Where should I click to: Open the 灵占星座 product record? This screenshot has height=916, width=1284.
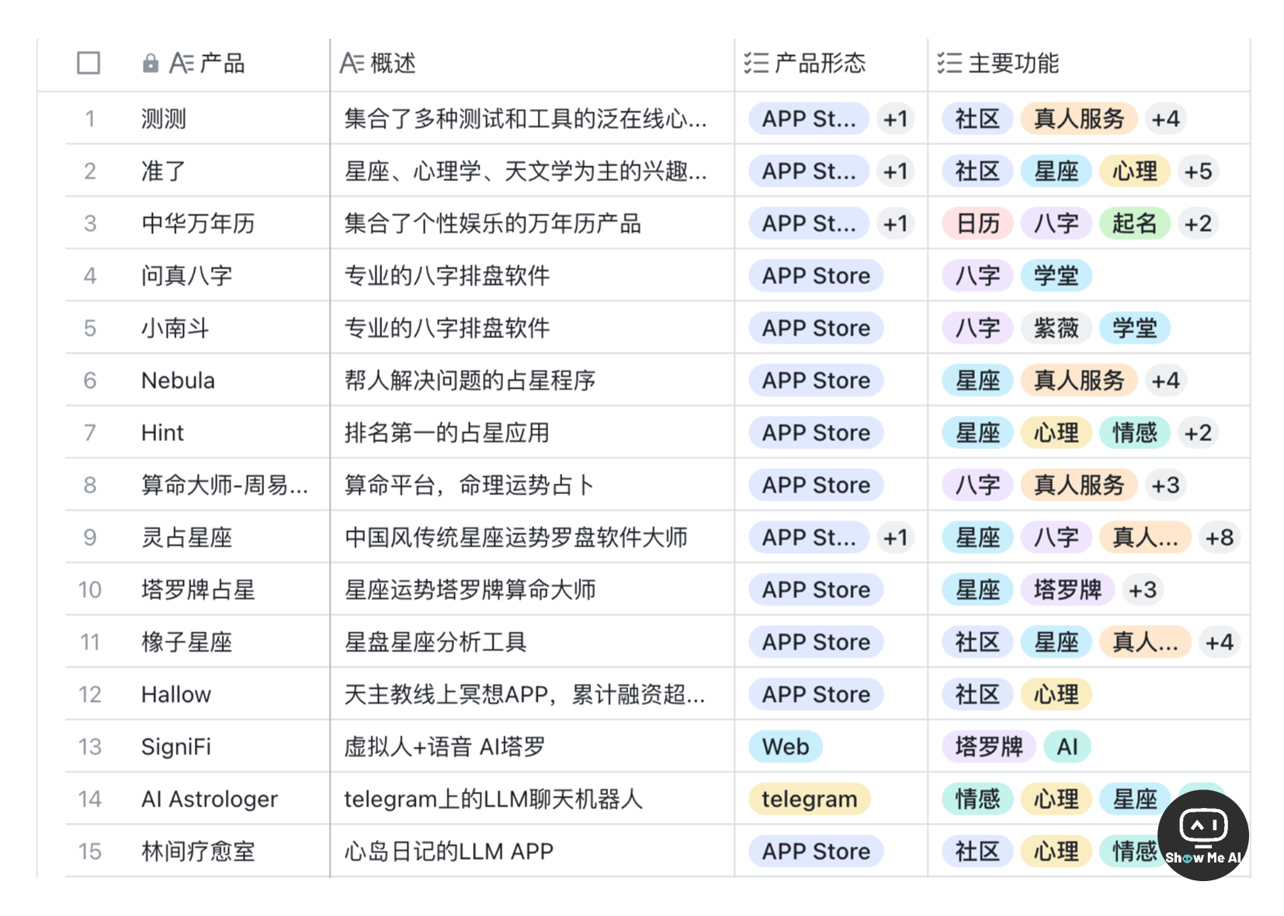pyautogui.click(x=186, y=538)
